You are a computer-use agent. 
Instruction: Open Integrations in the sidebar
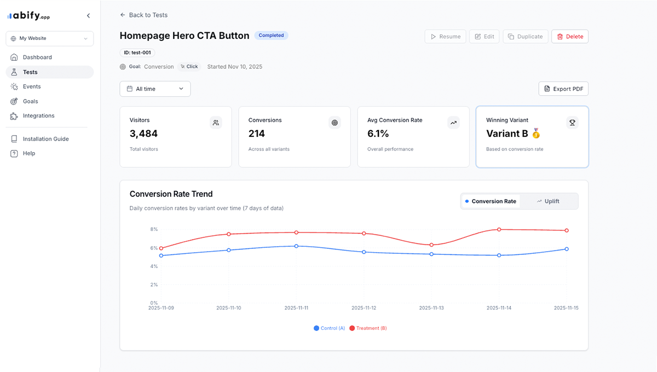50,115
